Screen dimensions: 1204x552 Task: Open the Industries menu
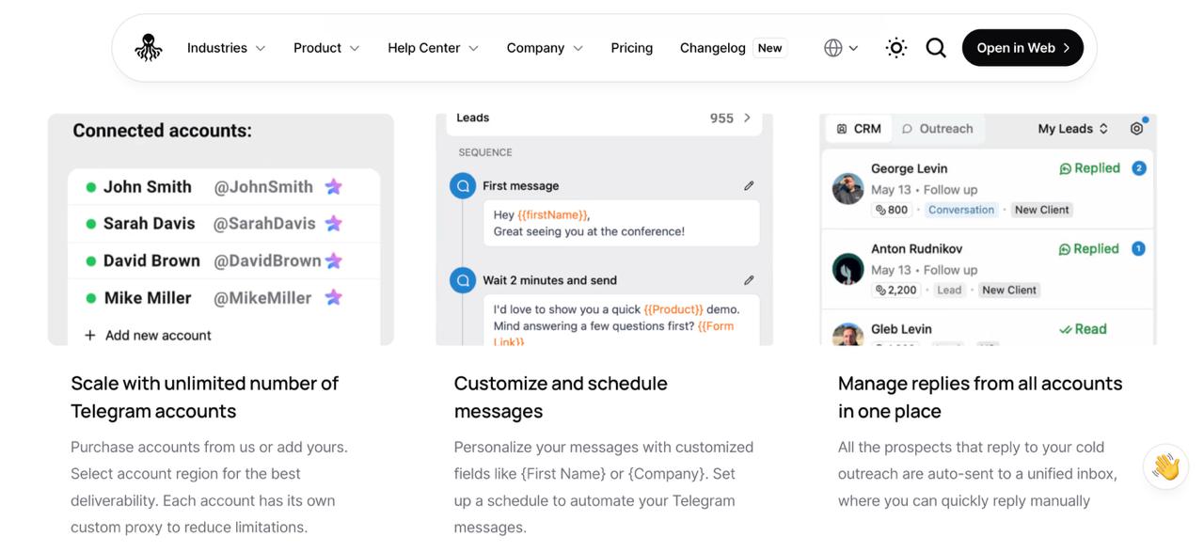click(226, 48)
